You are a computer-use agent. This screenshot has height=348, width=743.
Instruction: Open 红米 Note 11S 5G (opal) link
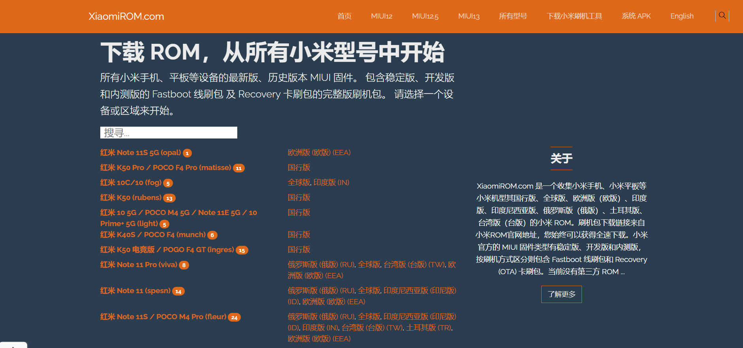click(141, 153)
